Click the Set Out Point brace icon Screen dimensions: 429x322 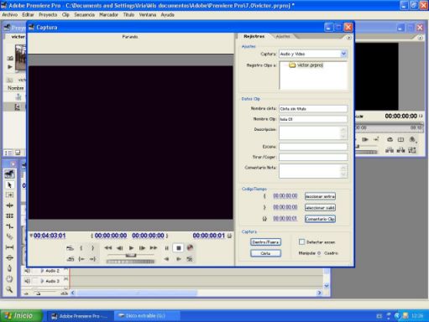pos(92,248)
